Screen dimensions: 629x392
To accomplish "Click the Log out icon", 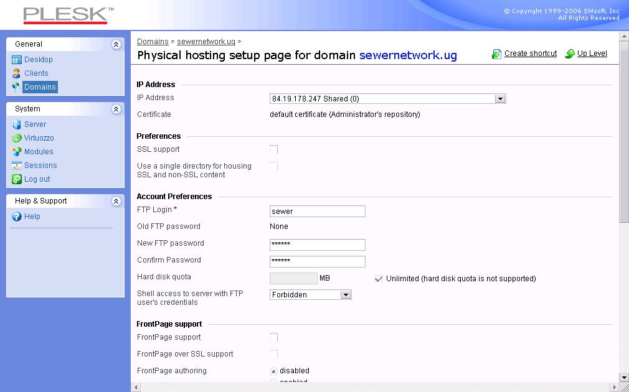I will (x=17, y=179).
